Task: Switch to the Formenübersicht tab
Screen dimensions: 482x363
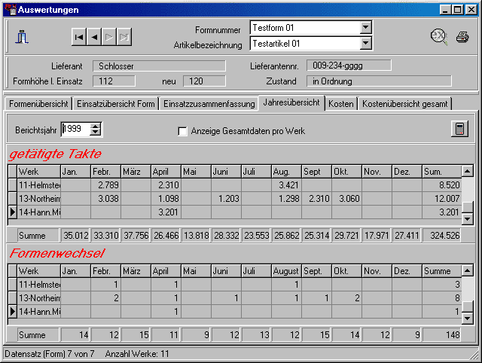Action: pos(38,104)
